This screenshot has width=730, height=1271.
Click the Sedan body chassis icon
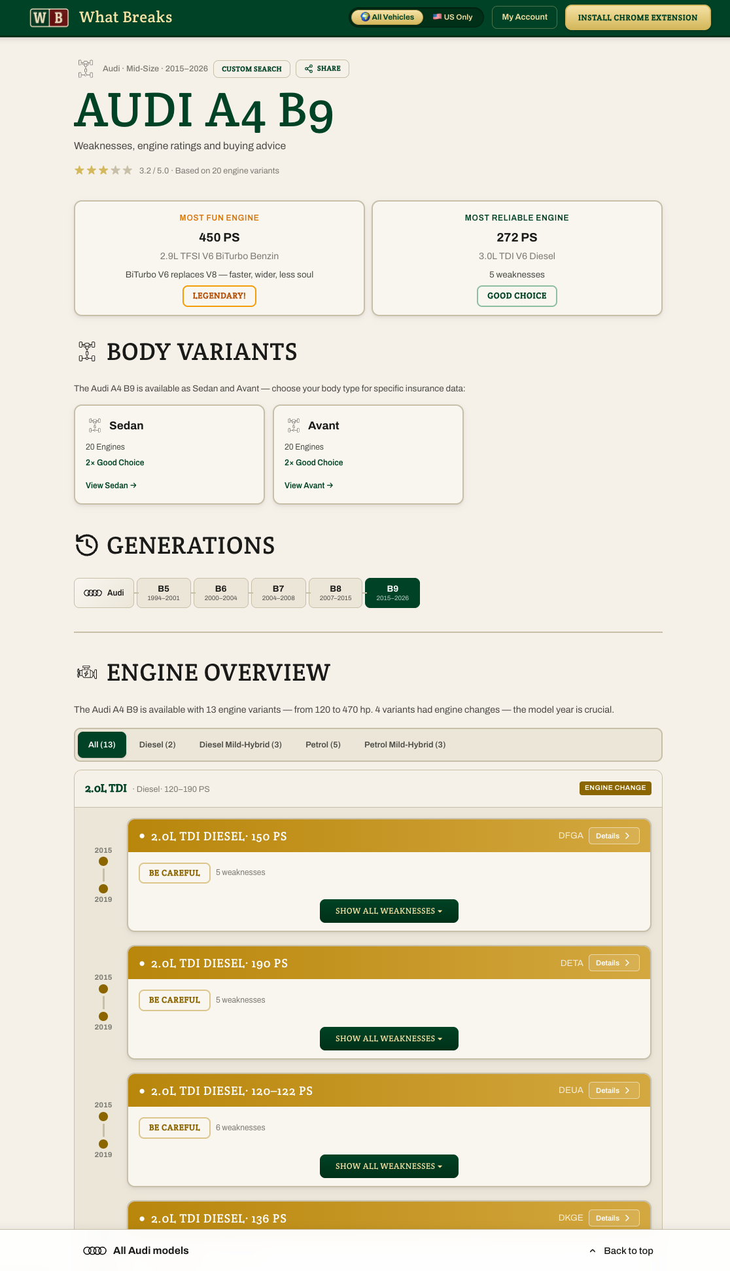[x=95, y=425]
